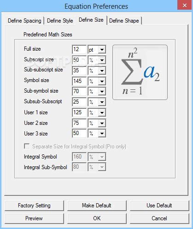
Task: Select the Define Size tab
Action: click(91, 20)
